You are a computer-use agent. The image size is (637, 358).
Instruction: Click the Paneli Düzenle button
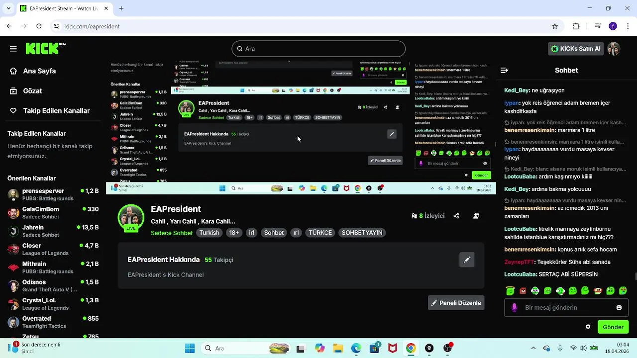coord(456,303)
